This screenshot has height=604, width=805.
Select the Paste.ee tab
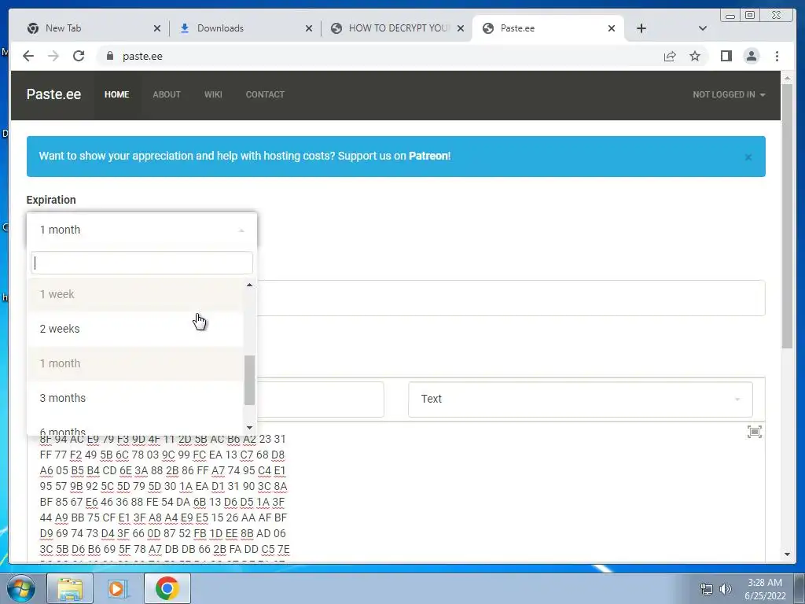coord(547,28)
